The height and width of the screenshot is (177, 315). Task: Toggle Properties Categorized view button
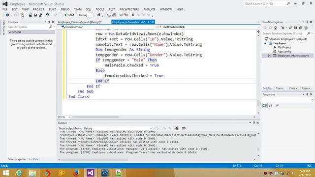click(265, 105)
